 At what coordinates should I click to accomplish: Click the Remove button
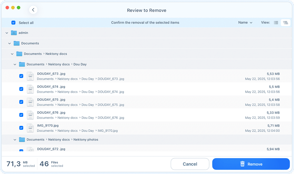click(251, 164)
